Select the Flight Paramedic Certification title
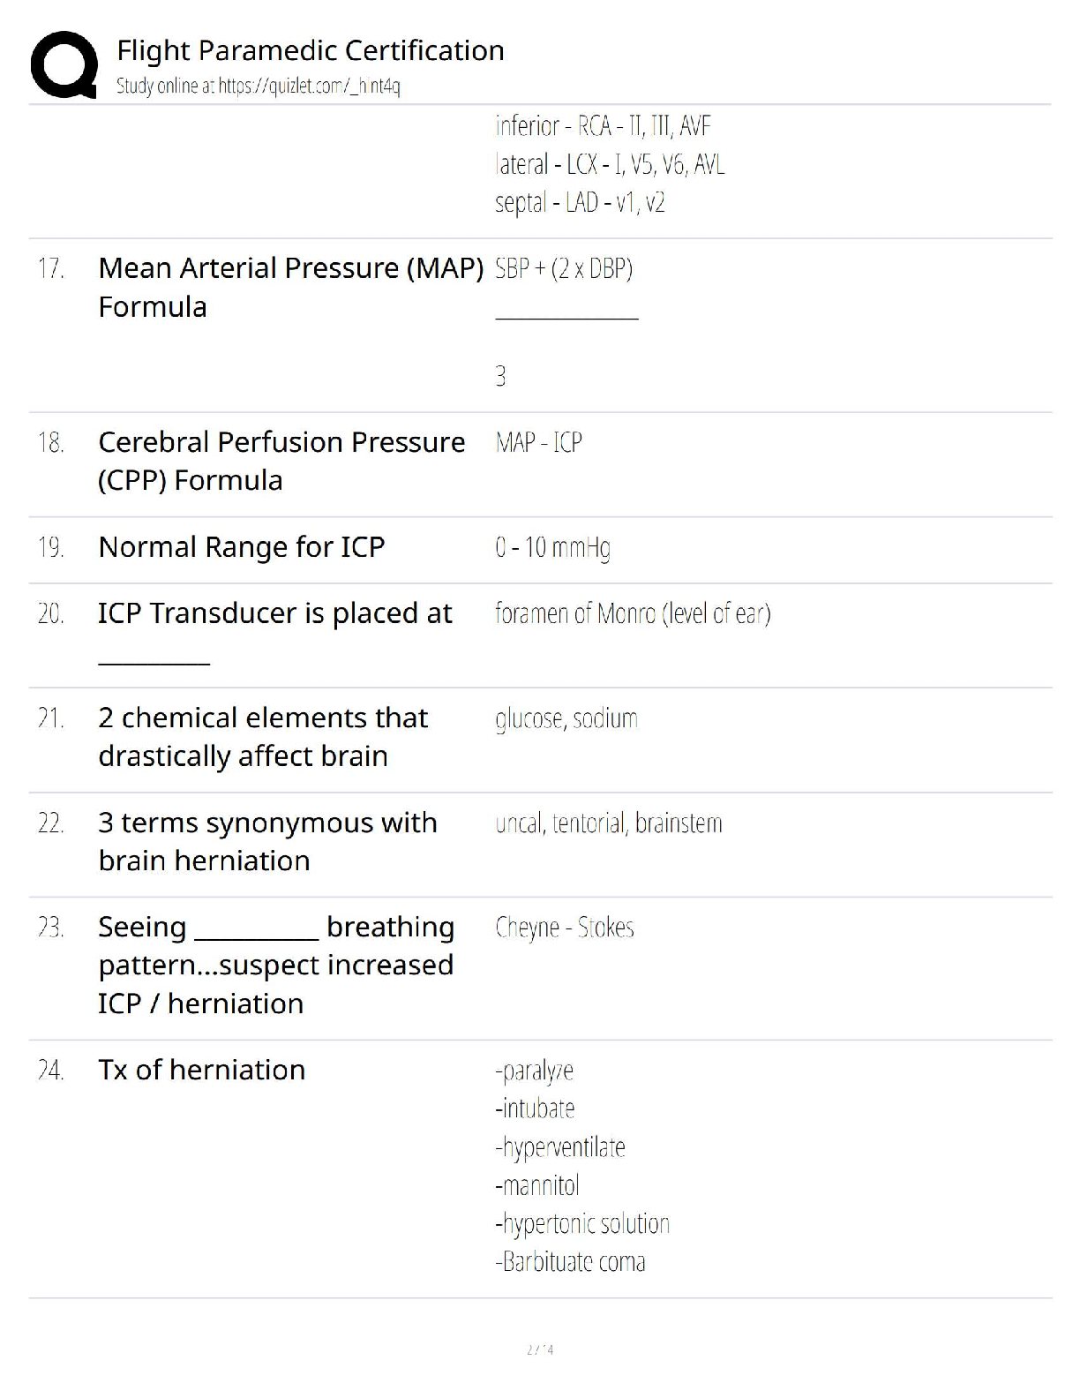The image size is (1080, 1398). (x=311, y=50)
